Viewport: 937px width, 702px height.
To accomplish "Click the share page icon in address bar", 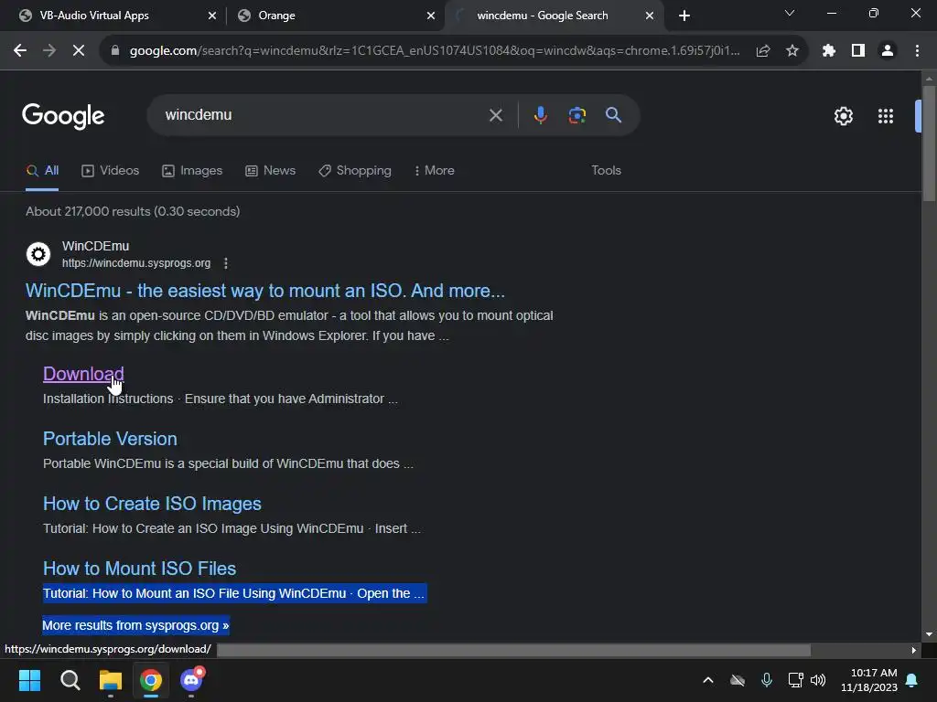I will coord(763,51).
